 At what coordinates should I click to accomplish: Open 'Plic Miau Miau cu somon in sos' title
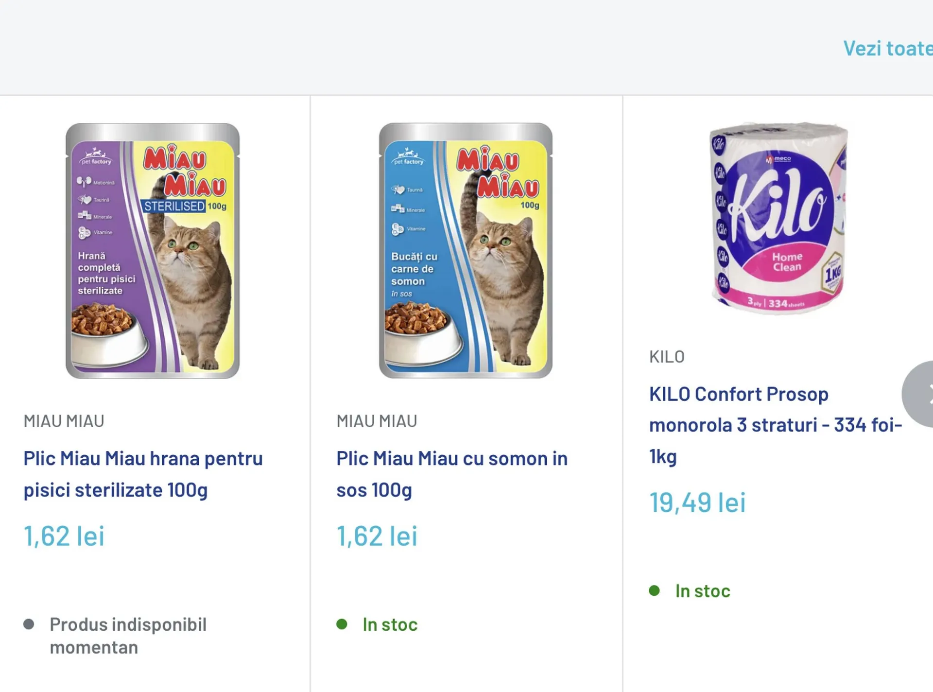[452, 474]
